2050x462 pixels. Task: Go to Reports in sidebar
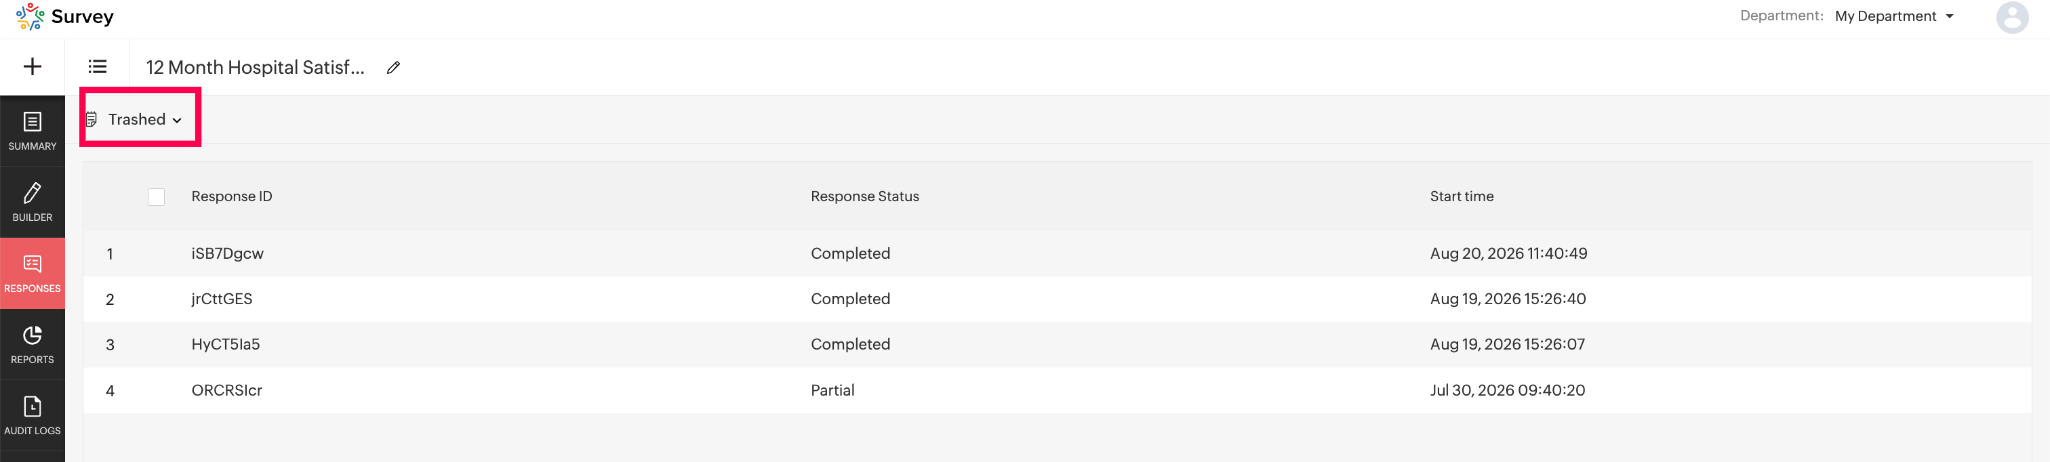tap(33, 344)
